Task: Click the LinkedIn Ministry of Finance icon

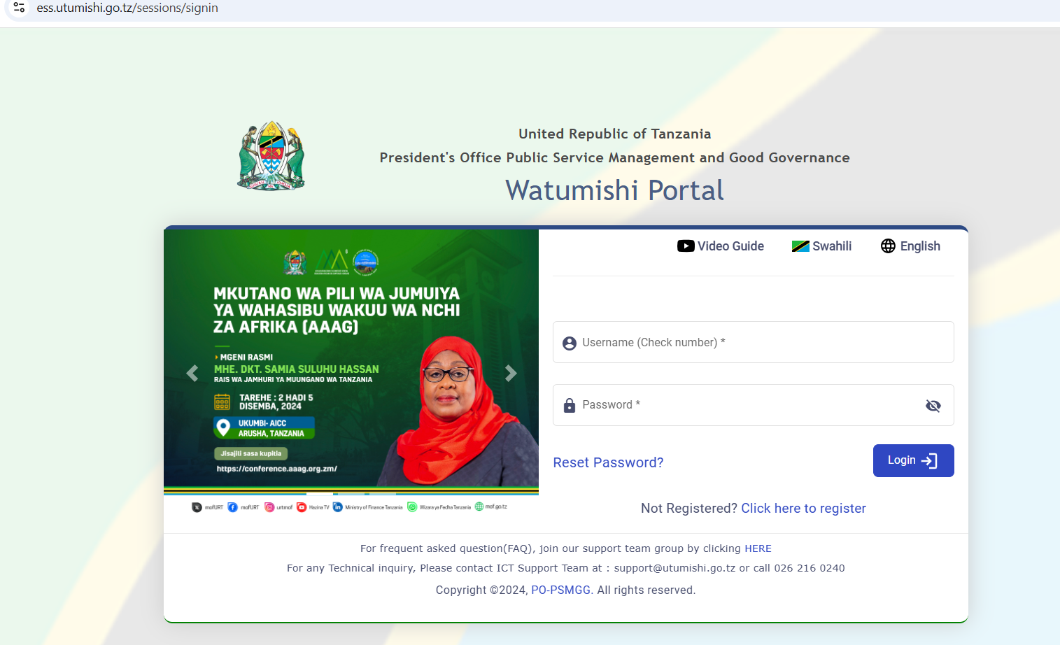Action: 338,507
